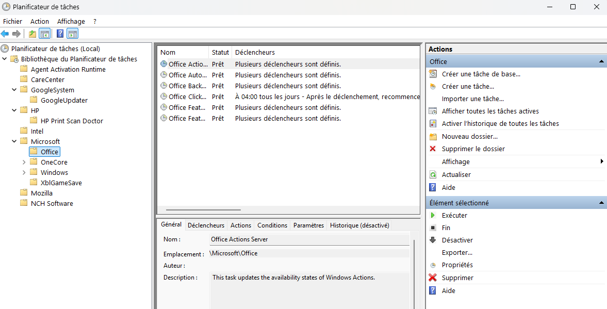Click Afficher toutes les tâches actives icon
This screenshot has height=309, width=607.
coord(433,111)
